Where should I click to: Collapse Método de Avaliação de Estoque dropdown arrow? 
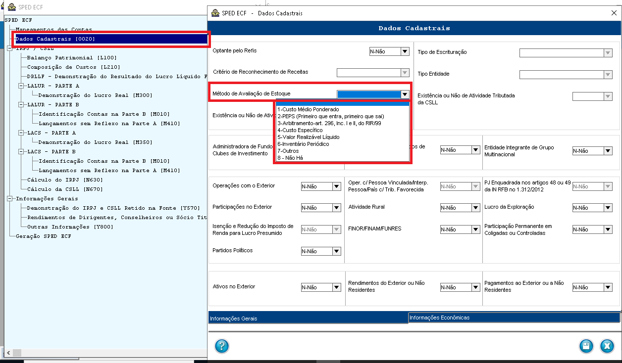coord(405,94)
